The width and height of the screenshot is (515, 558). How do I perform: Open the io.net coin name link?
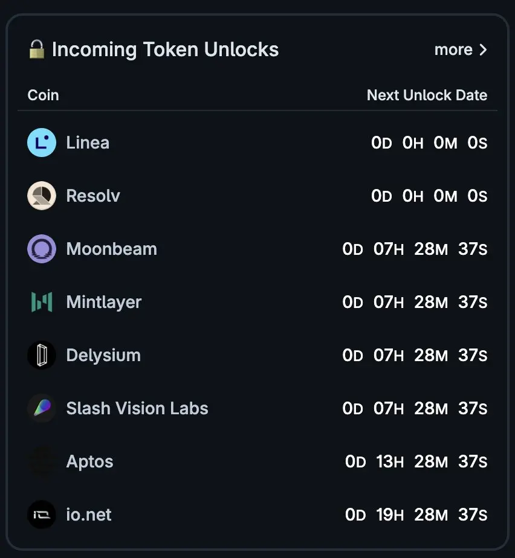click(x=89, y=515)
